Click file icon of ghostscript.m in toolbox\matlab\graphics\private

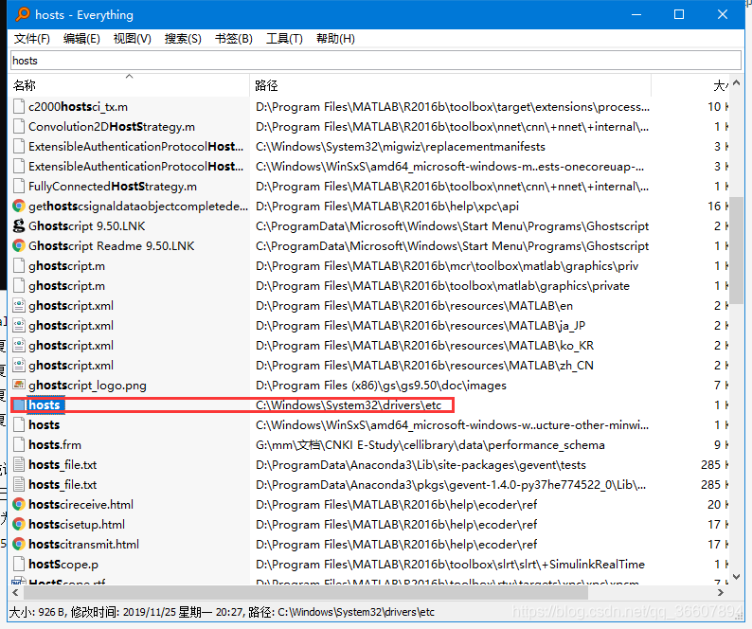[x=19, y=285]
